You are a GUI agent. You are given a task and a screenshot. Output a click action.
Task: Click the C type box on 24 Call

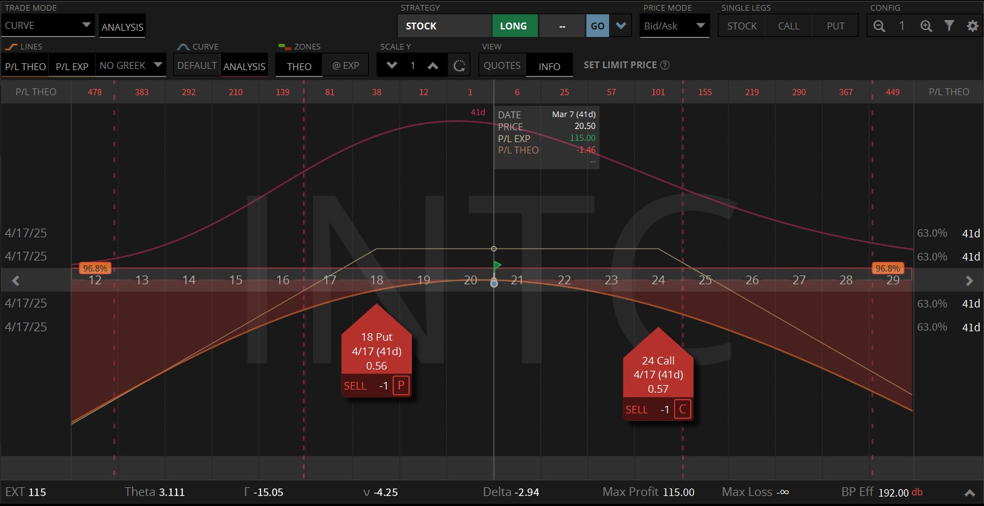(x=683, y=410)
